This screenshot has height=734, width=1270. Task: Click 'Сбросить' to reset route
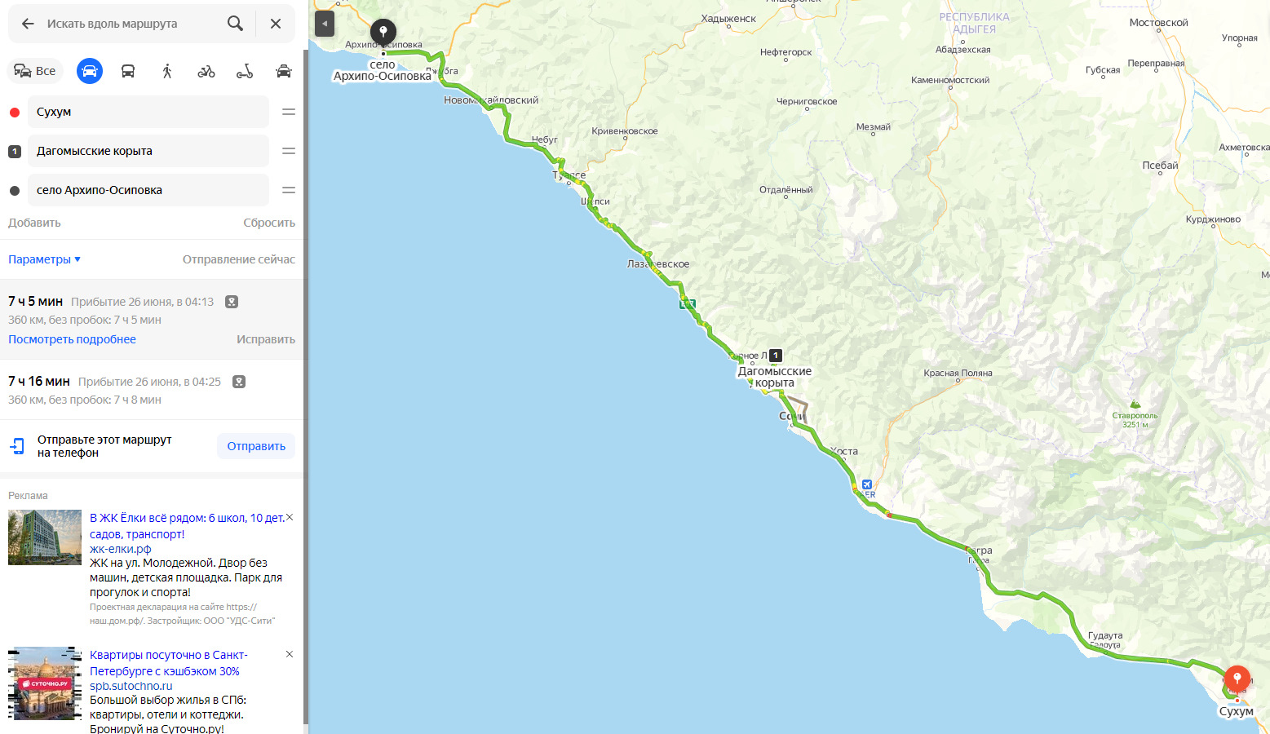tap(269, 223)
